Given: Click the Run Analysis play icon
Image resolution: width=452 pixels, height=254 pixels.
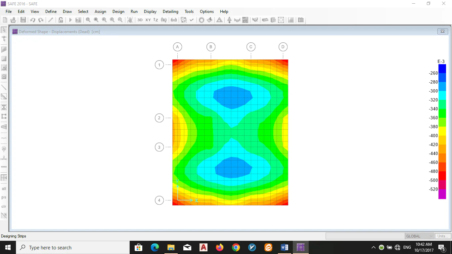Looking at the screenshot, I should tap(70, 20).
